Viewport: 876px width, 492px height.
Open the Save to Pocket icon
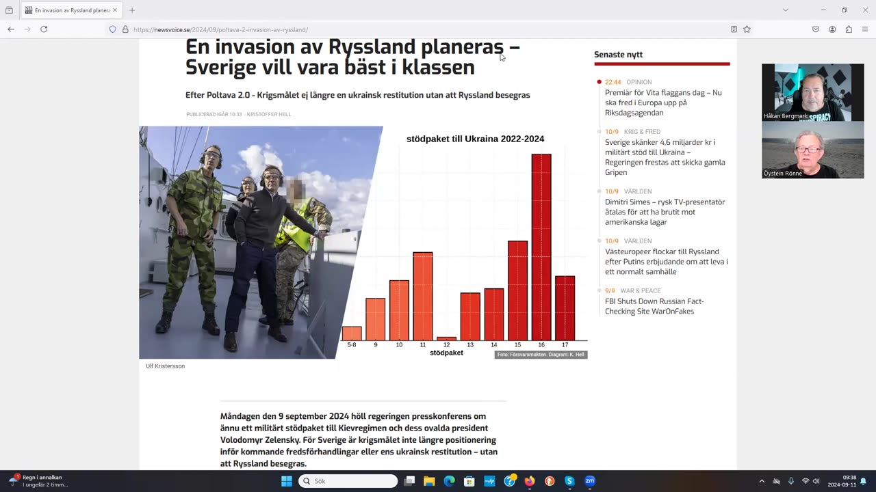coord(816,29)
